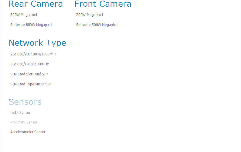Select the '200W Megapixel' text
241x152 pixels.
pos(90,15)
